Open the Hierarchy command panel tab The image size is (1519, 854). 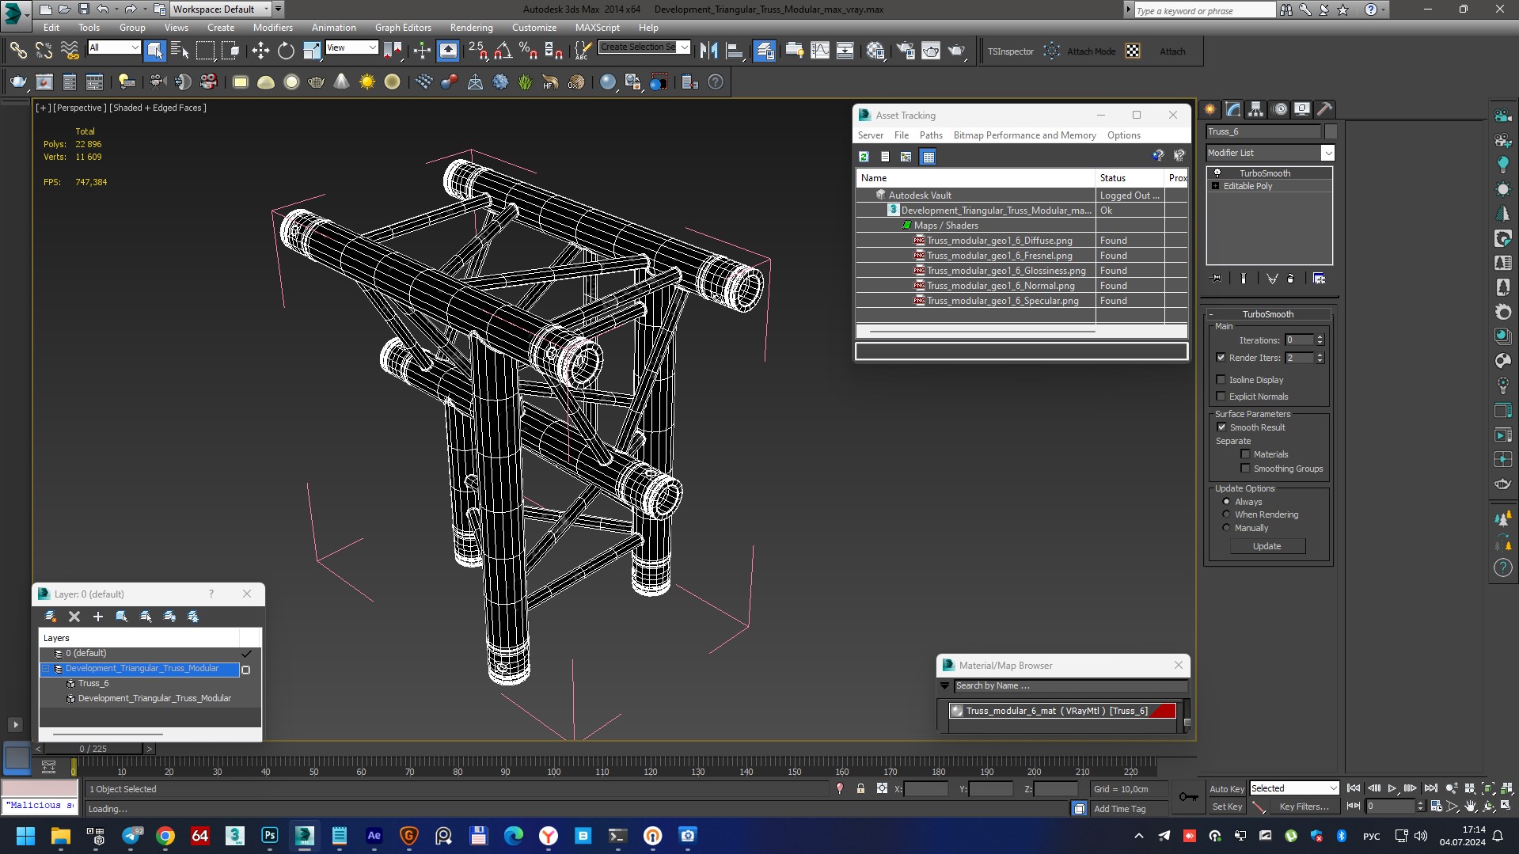point(1255,109)
